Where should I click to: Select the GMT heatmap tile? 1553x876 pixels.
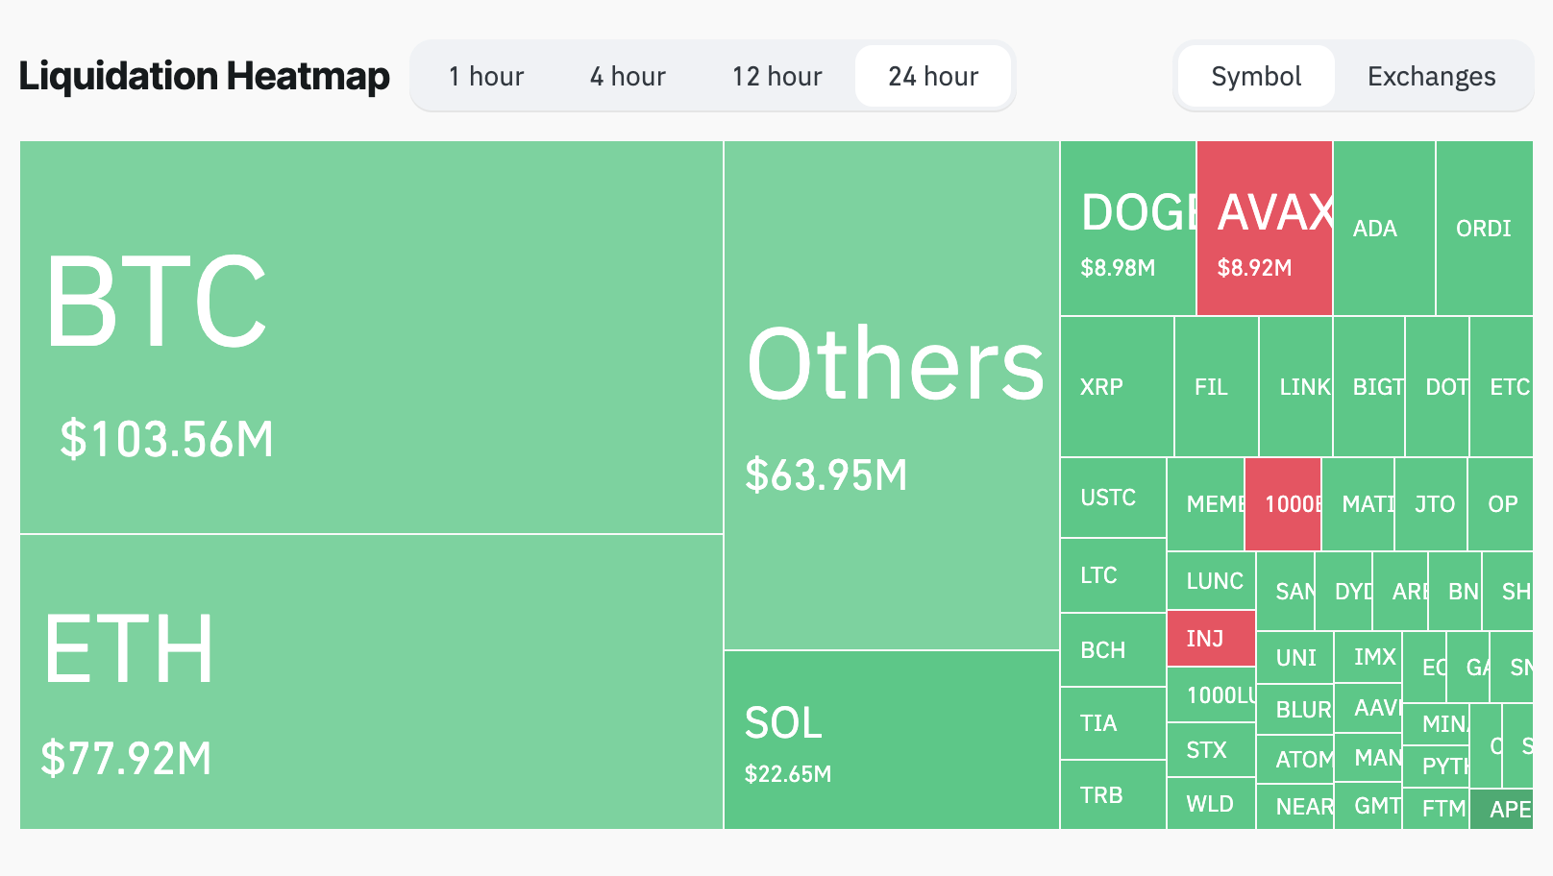tap(1368, 808)
